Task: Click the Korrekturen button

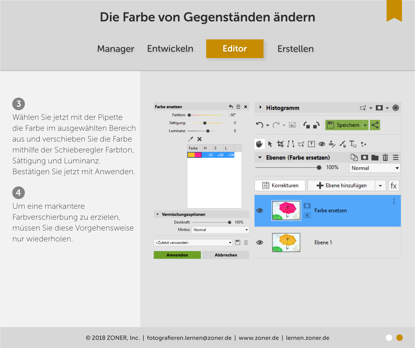Action: pyautogui.click(x=280, y=186)
